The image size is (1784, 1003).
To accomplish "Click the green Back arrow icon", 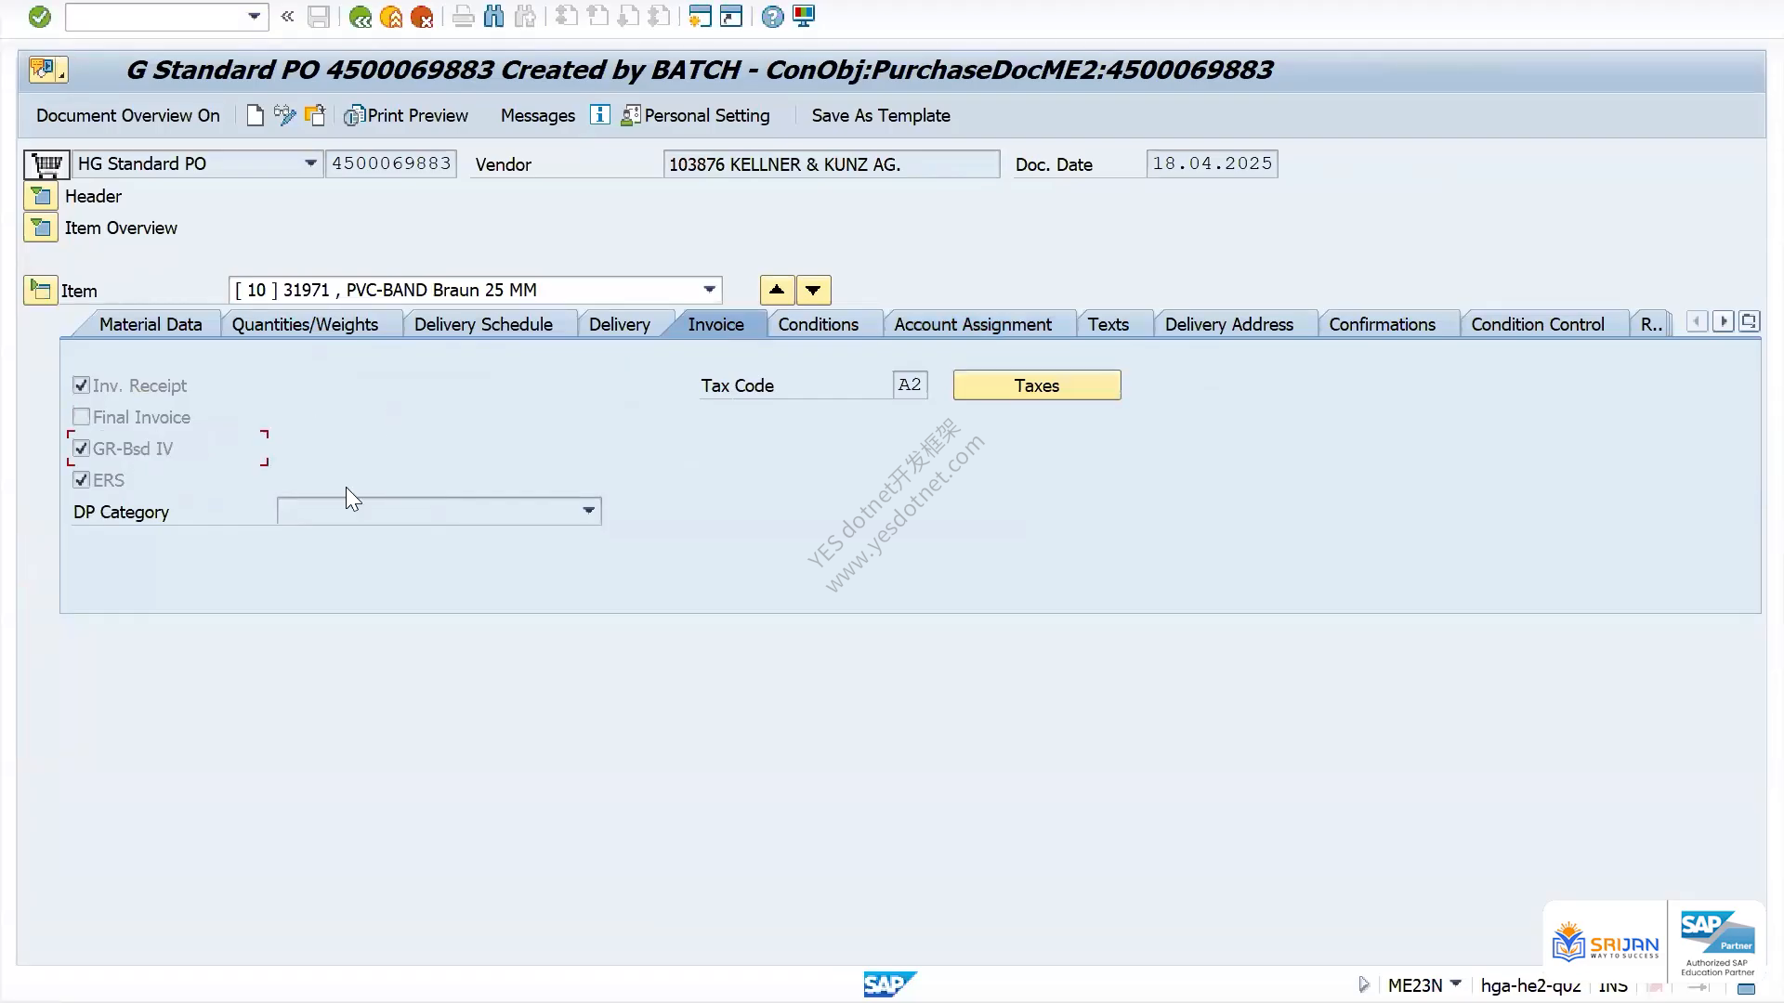I will tap(361, 17).
